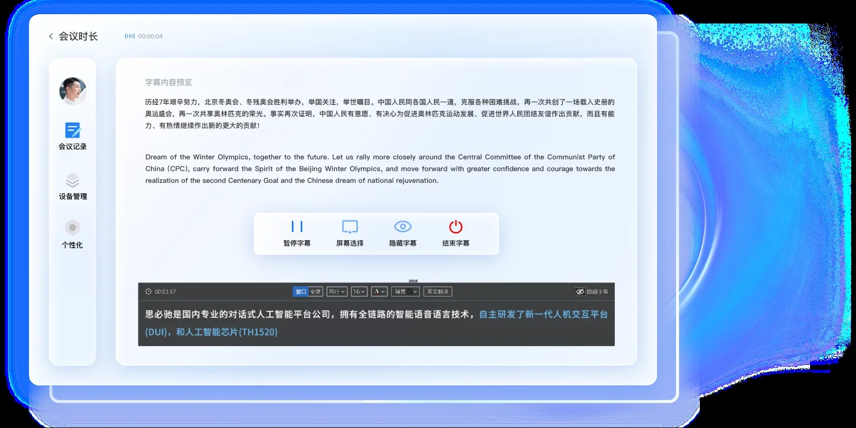
Task: Open the font size 16 dropdown
Action: tap(359, 292)
